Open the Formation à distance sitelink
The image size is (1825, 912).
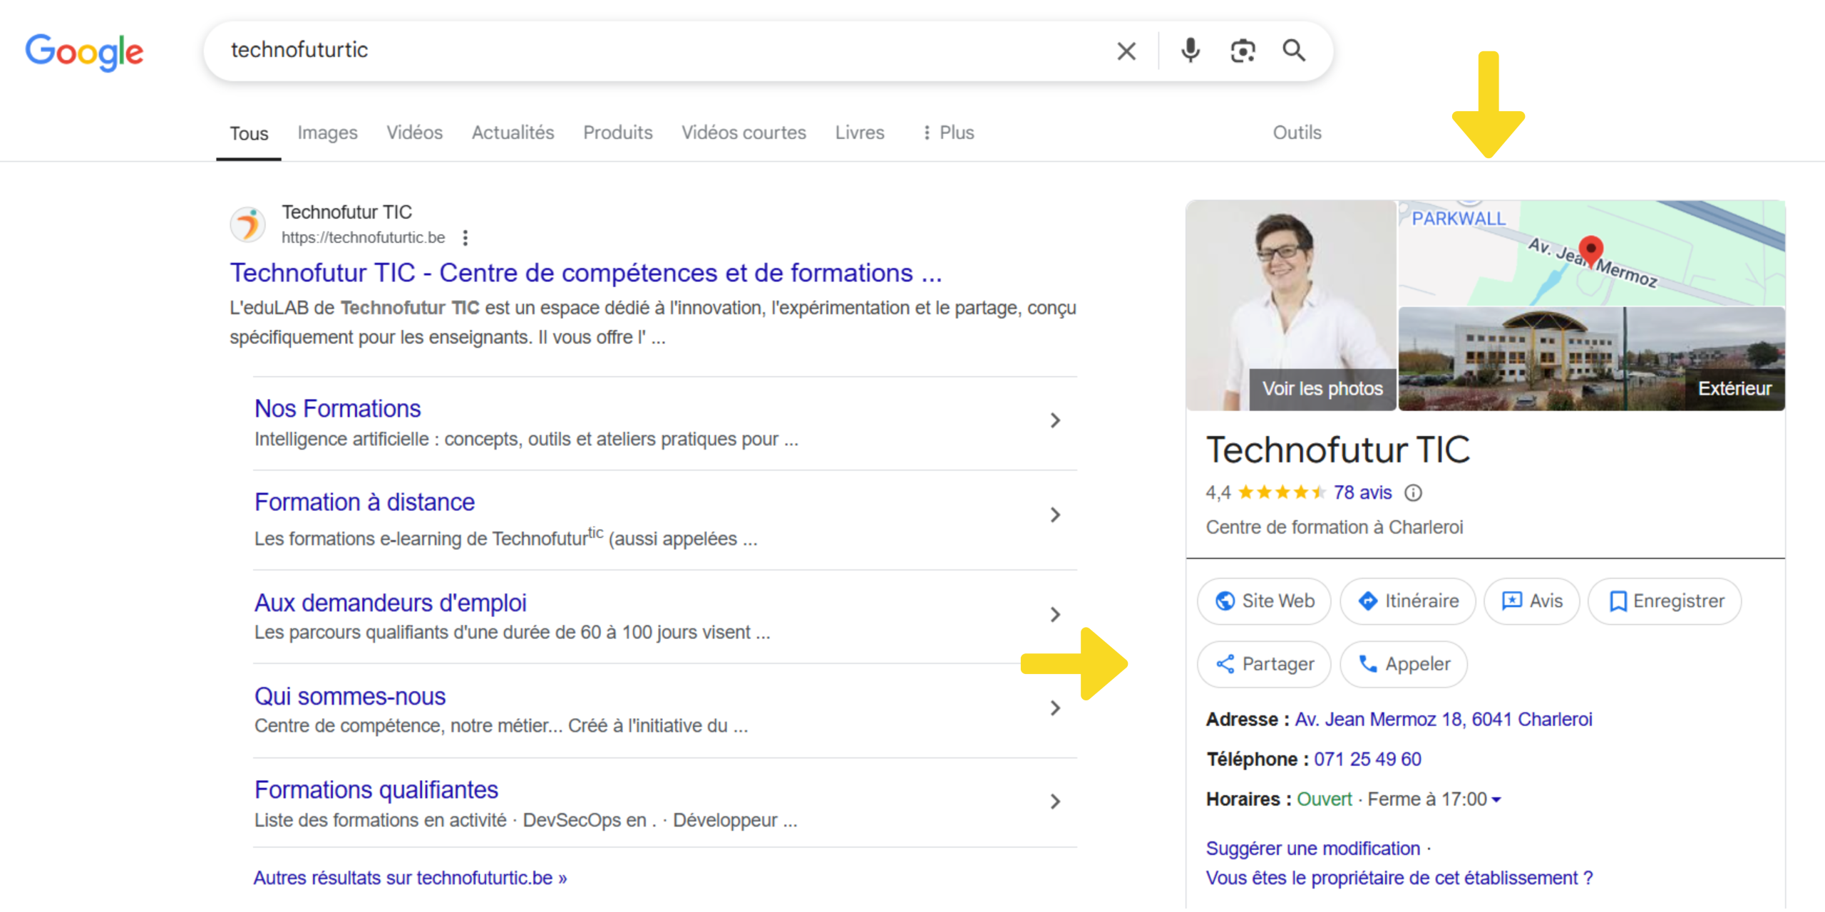364,502
